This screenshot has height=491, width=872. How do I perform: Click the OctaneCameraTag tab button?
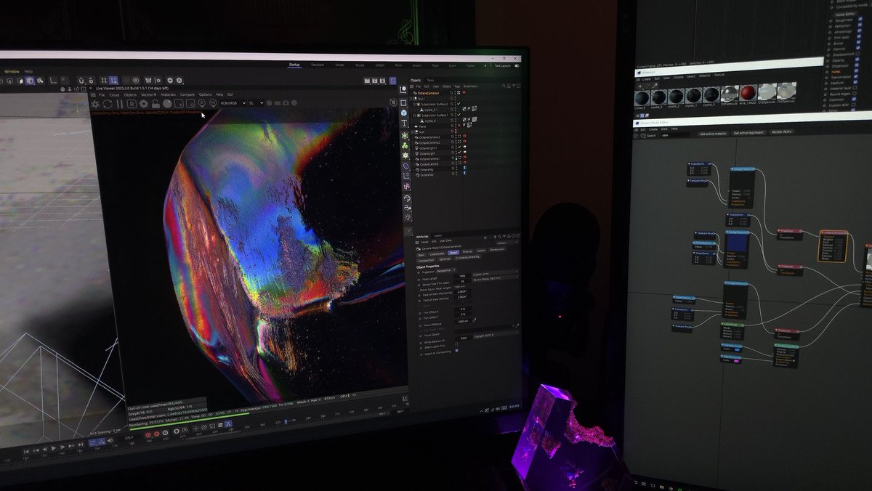point(467,257)
